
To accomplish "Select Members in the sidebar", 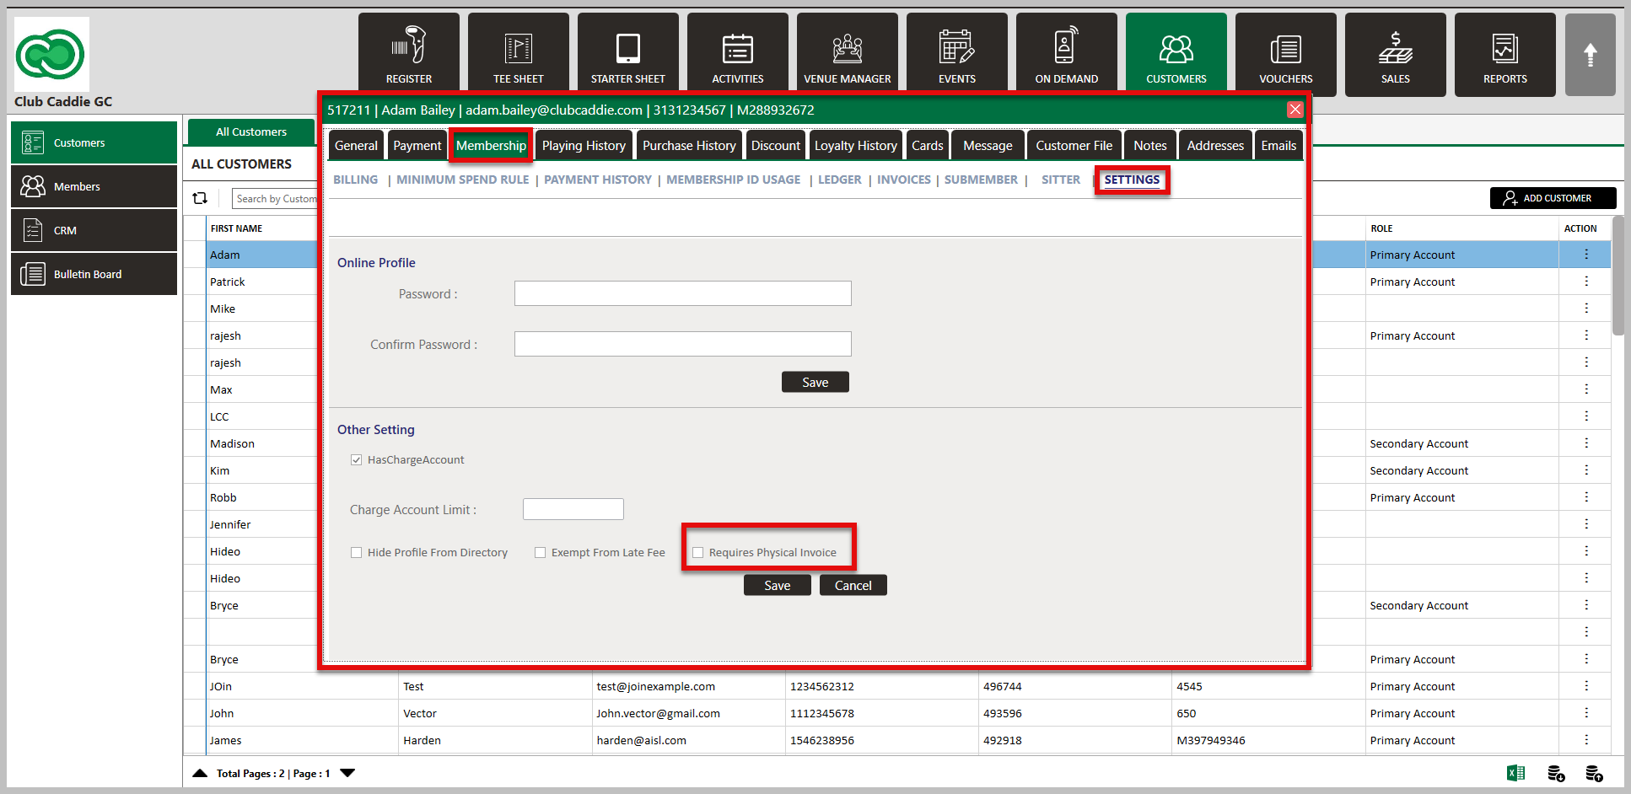I will pos(94,186).
